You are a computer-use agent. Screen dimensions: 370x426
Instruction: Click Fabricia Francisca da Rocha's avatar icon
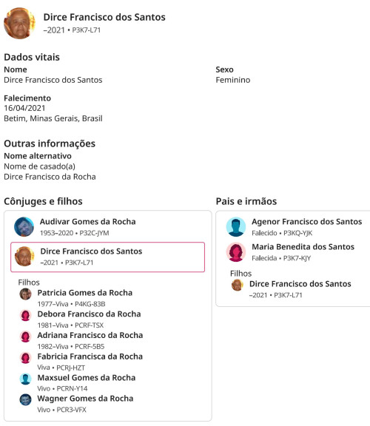tap(26, 358)
